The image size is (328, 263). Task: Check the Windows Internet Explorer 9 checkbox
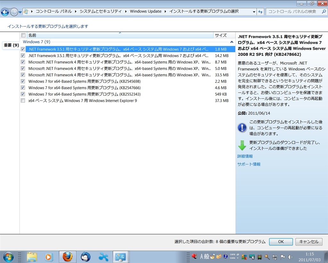pyautogui.click(x=23, y=101)
